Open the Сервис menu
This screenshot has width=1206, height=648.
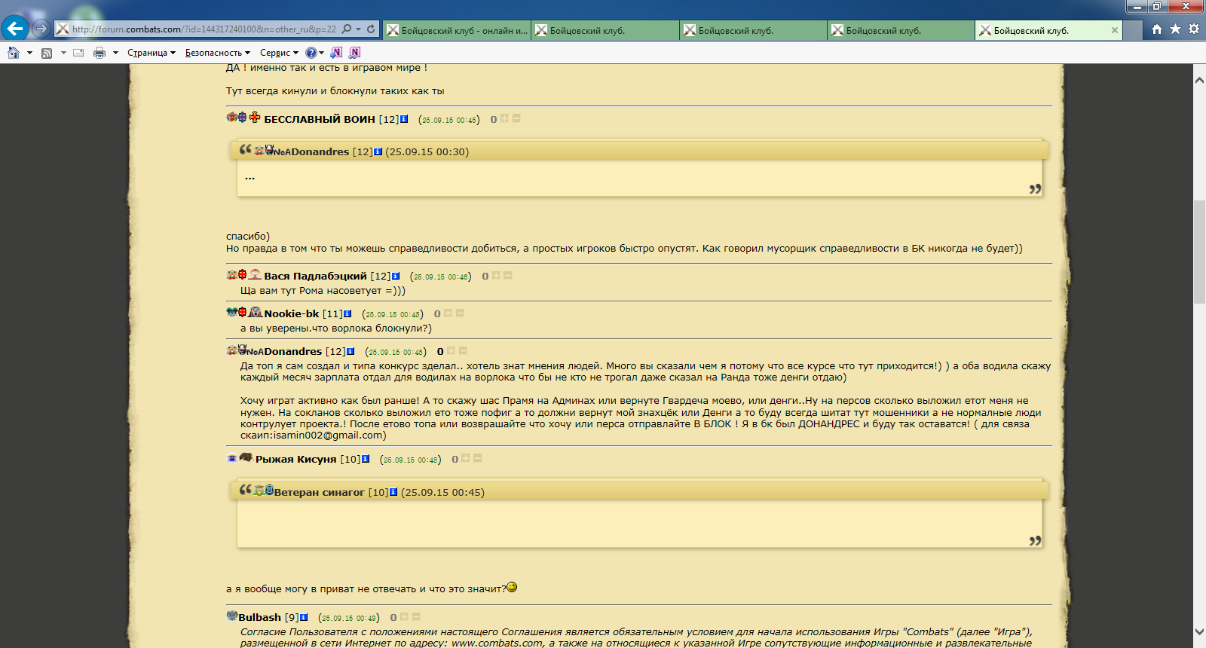click(x=279, y=53)
